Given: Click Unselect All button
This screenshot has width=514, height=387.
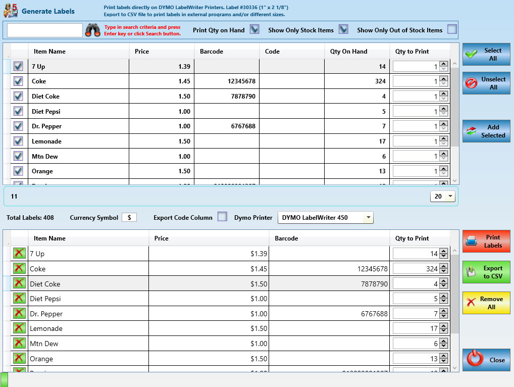Looking at the screenshot, I should [x=486, y=83].
